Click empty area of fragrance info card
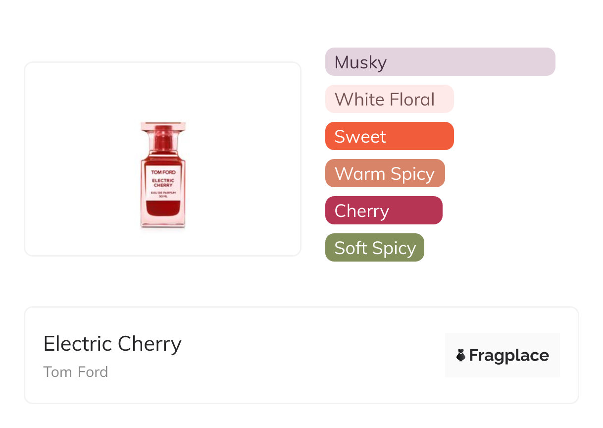Screen dimensions: 603x428 (307, 357)
